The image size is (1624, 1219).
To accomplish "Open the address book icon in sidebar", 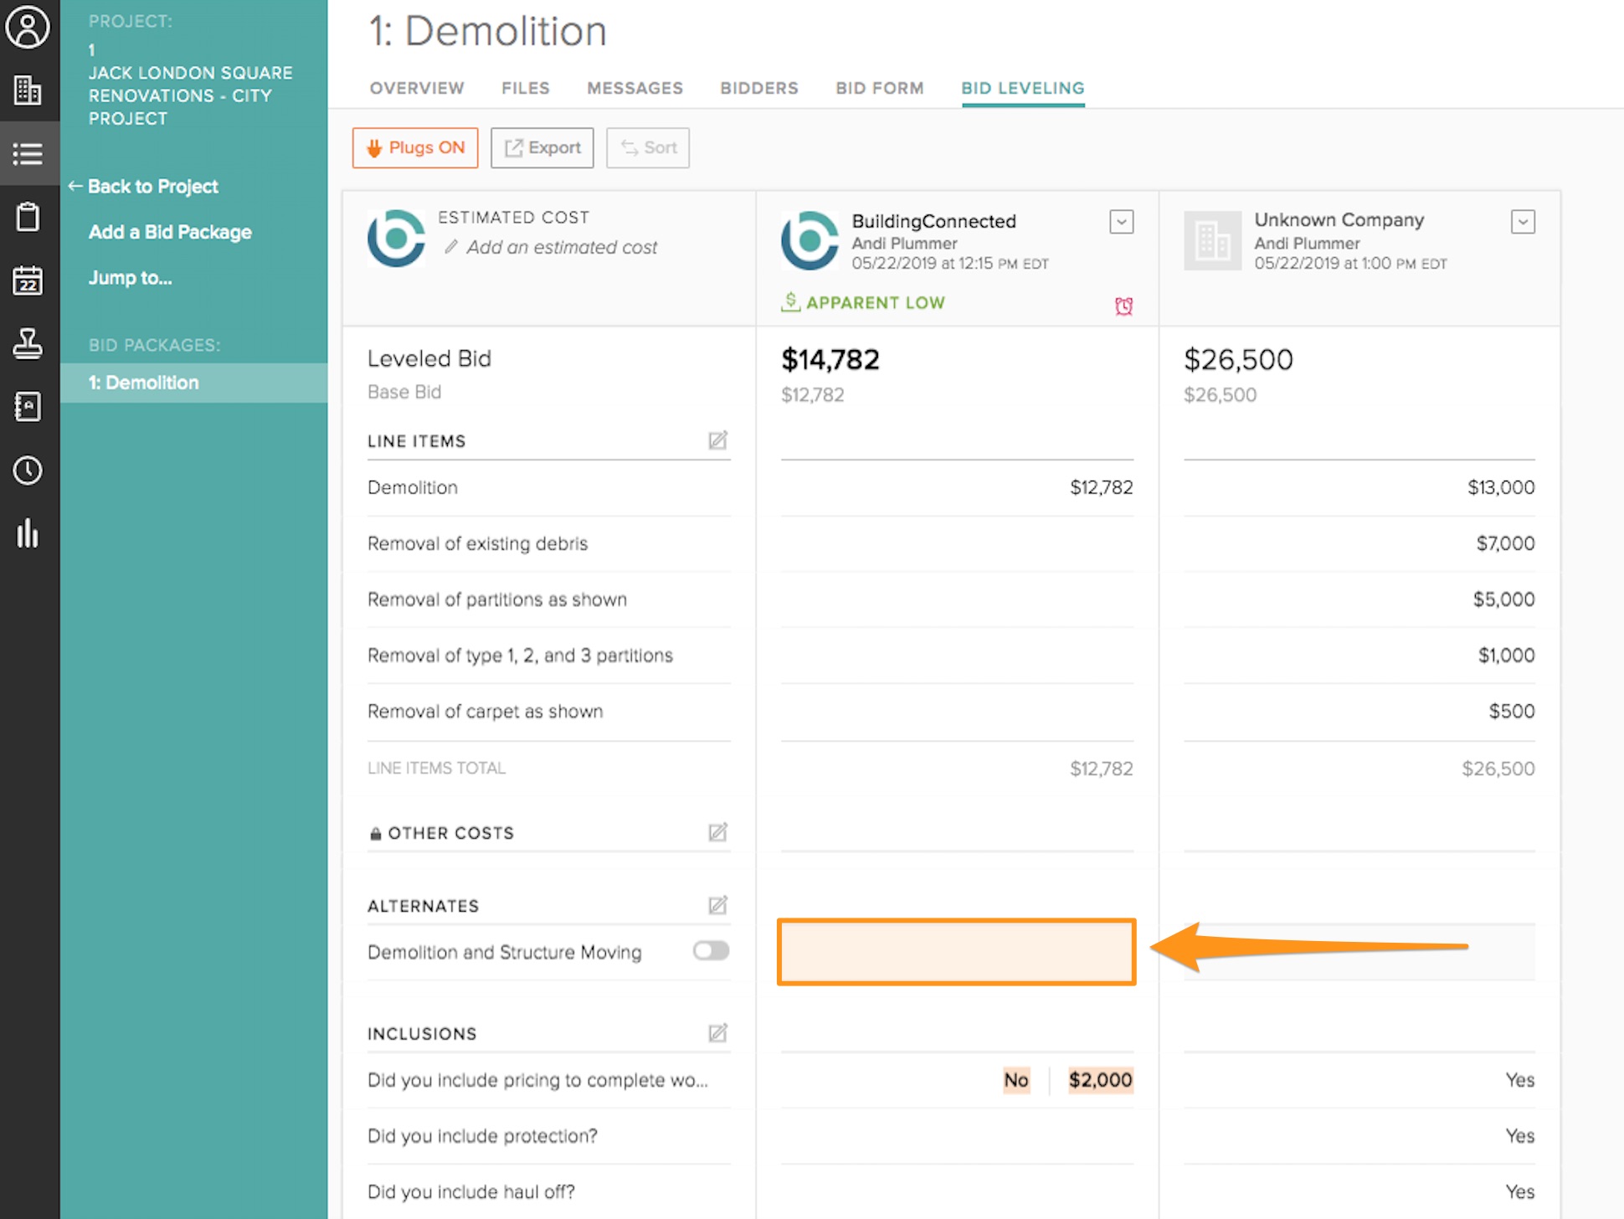I will tap(28, 407).
